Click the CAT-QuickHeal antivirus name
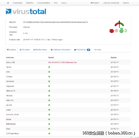The image size is (139, 138). 12,134
